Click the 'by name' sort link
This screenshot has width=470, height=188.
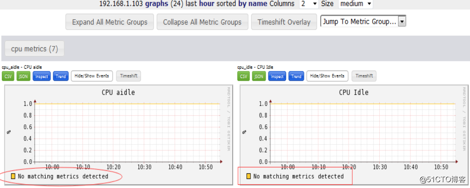[x=253, y=4]
